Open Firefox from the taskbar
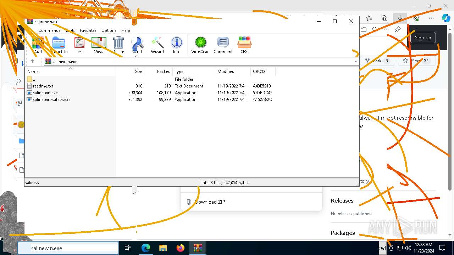 tap(180, 248)
